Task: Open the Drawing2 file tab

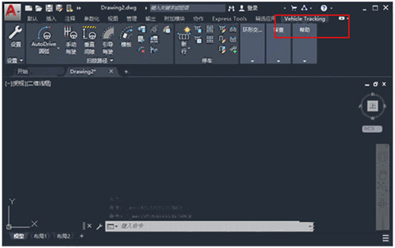Action: pyautogui.click(x=83, y=72)
